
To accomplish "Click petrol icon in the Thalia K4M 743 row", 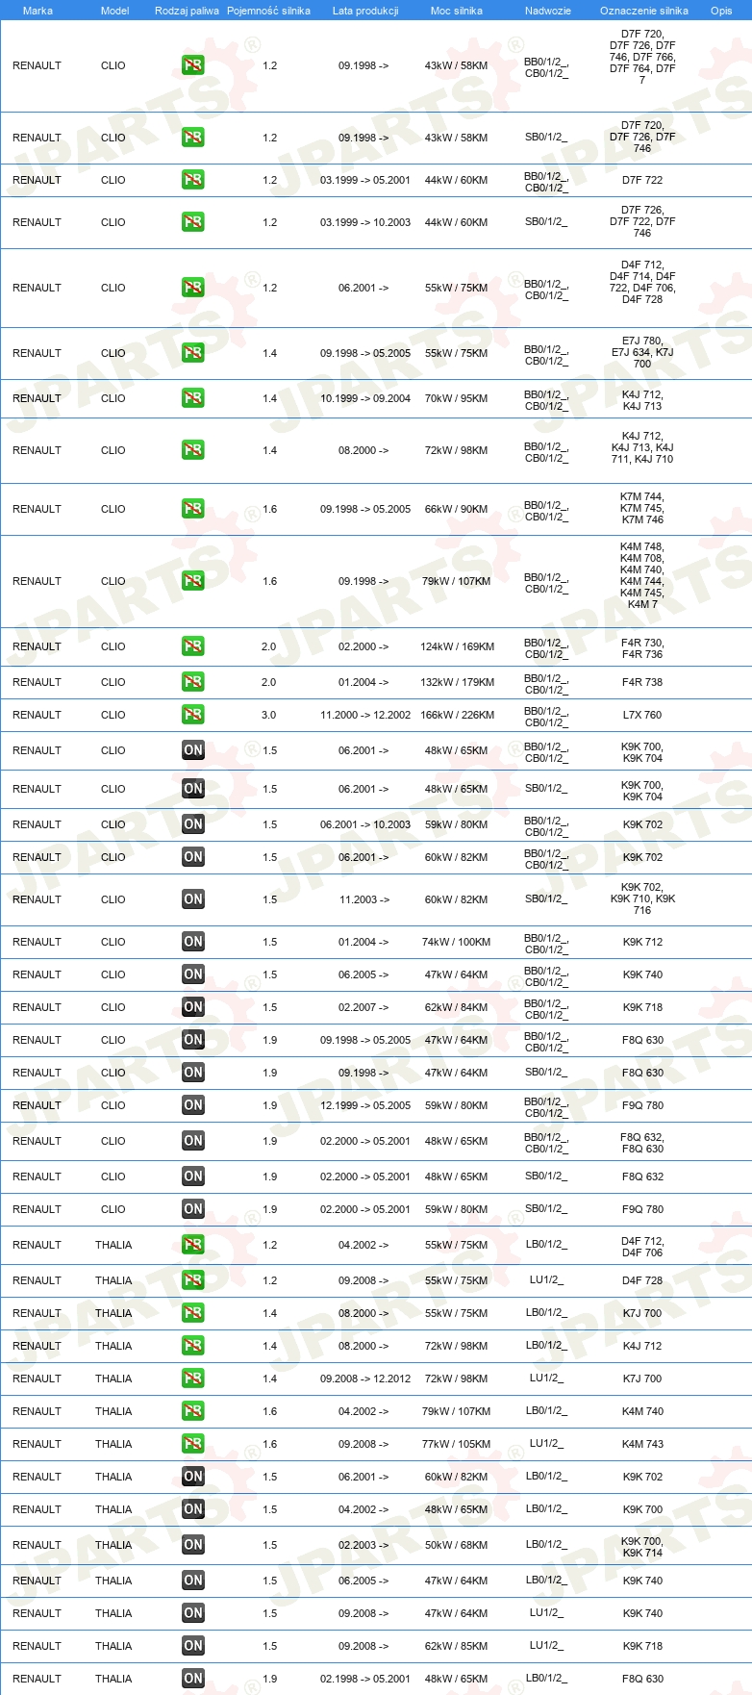I will coord(193,1444).
